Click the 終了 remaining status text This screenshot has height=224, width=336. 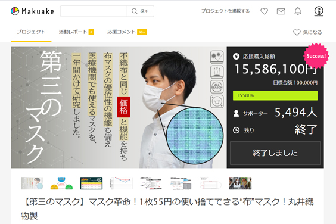pyautogui.click(x=306, y=130)
